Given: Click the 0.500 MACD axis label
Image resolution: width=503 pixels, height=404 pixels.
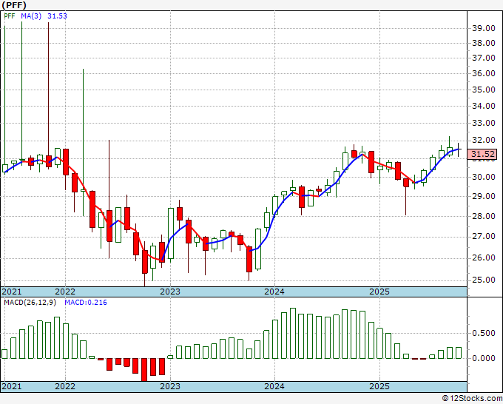Looking at the screenshot, I should pyautogui.click(x=484, y=333).
